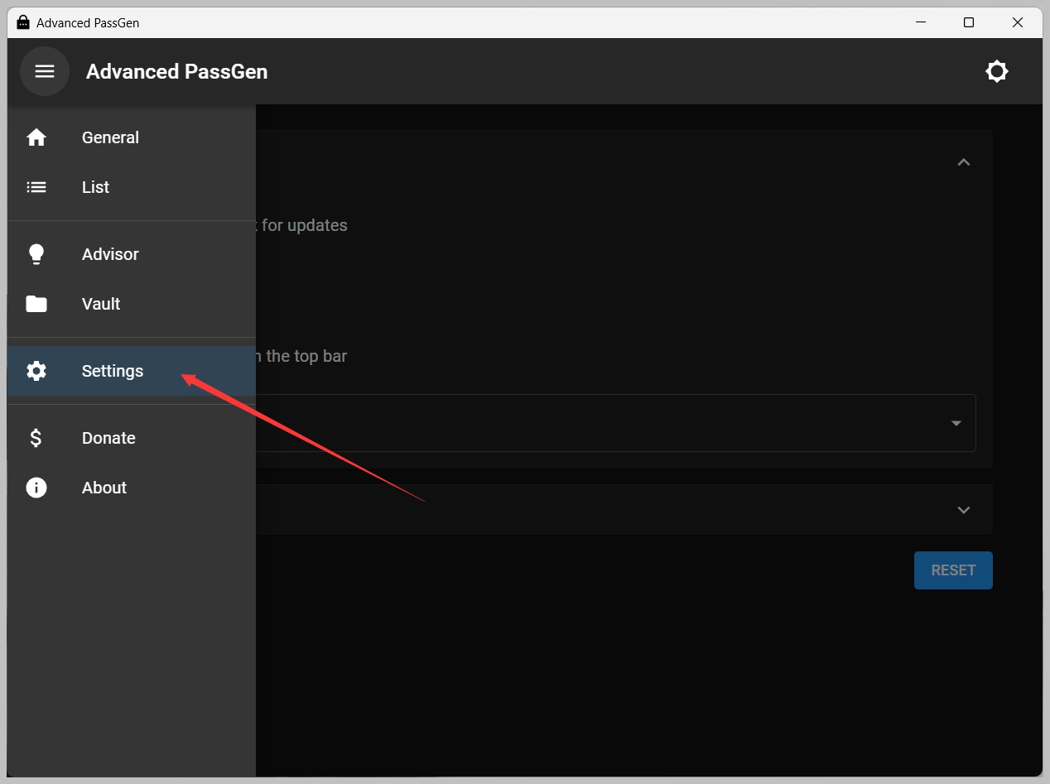Minimize the Advanced PassGen window
The image size is (1050, 784).
tap(920, 22)
